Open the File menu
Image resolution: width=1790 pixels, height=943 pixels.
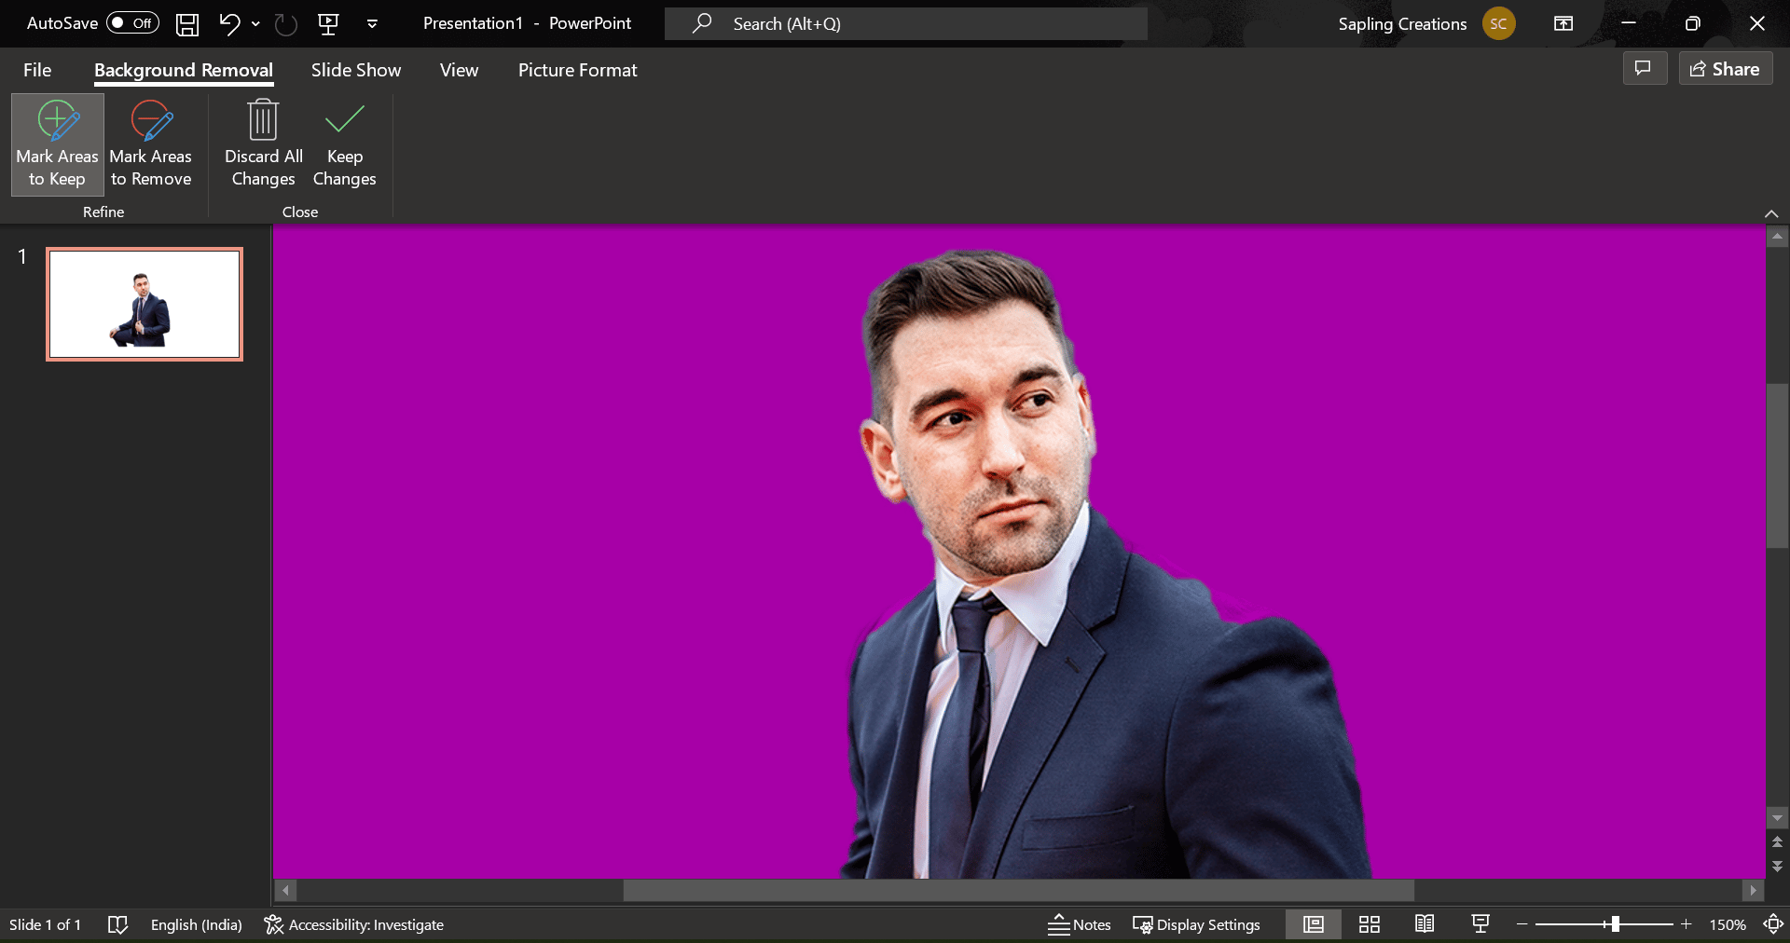coord(37,69)
